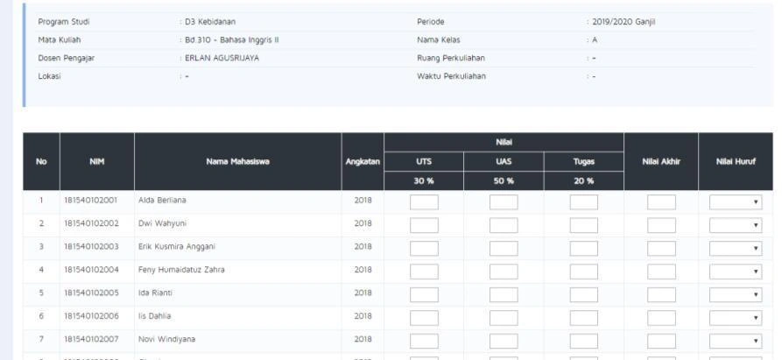Viewport: 782px width, 360px height.
Task: Expand Nilai Huruf dropdown for Iis Dahlia
Action: pos(736,318)
